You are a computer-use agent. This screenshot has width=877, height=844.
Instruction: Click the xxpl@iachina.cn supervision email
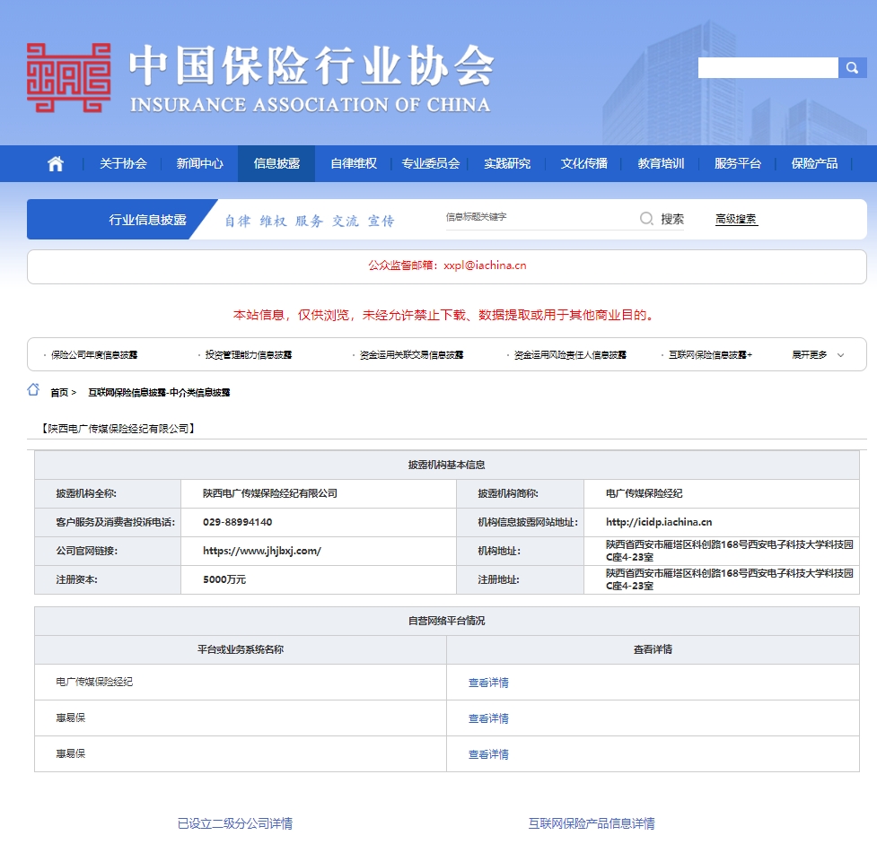tap(485, 265)
